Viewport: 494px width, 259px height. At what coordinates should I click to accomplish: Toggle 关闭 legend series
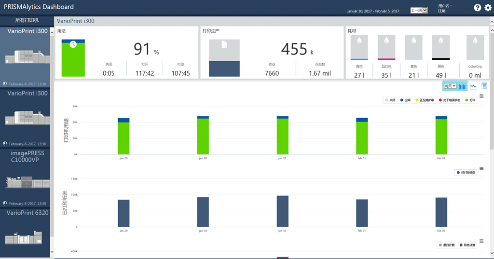[x=390, y=100]
